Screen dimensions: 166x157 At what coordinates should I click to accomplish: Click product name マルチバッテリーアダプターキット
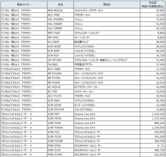tap(89, 10)
